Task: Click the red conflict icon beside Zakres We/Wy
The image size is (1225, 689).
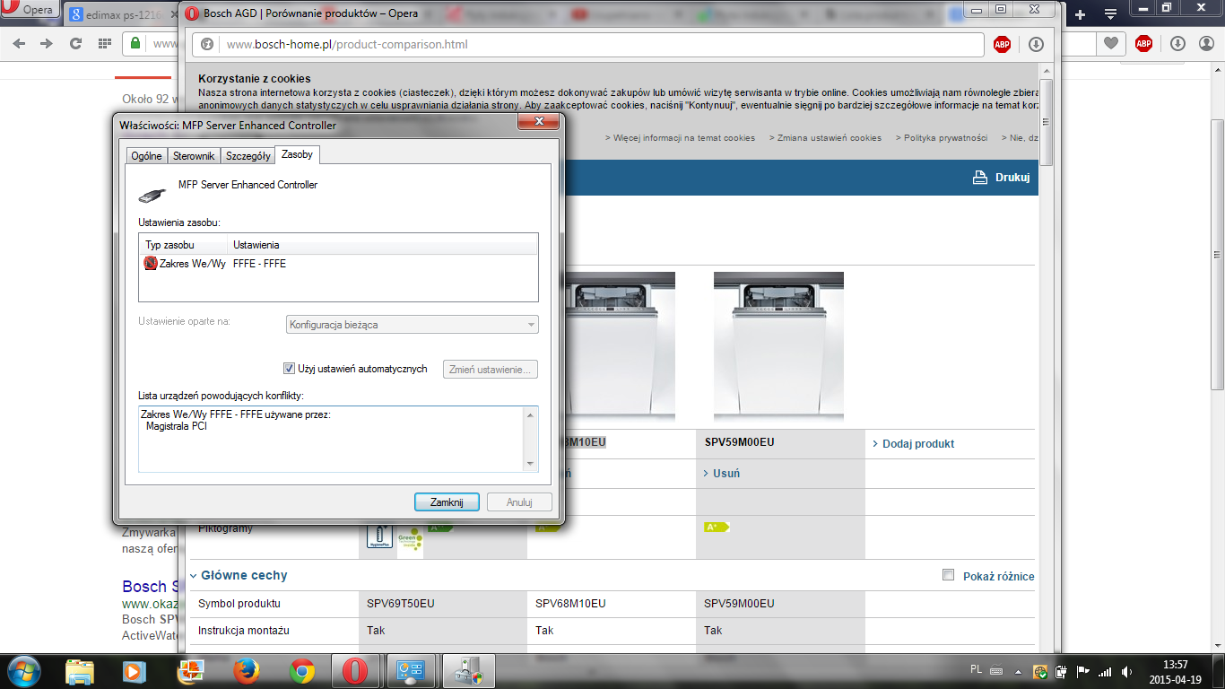Action: (151, 263)
